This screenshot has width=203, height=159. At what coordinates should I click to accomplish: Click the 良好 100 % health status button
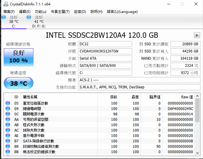tap(19, 57)
